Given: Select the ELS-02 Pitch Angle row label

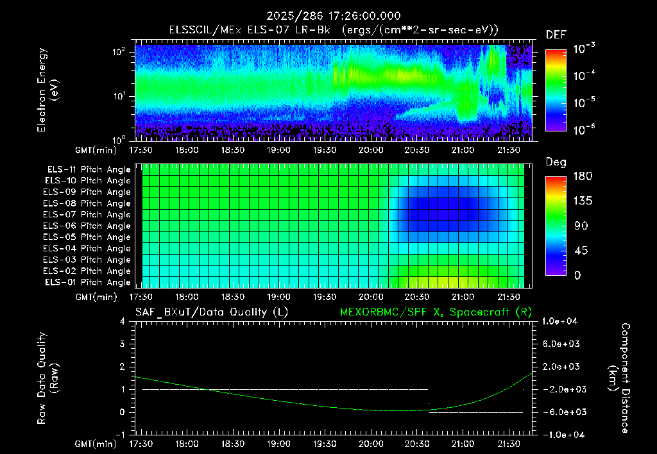Looking at the screenshot, I should 87,271.
